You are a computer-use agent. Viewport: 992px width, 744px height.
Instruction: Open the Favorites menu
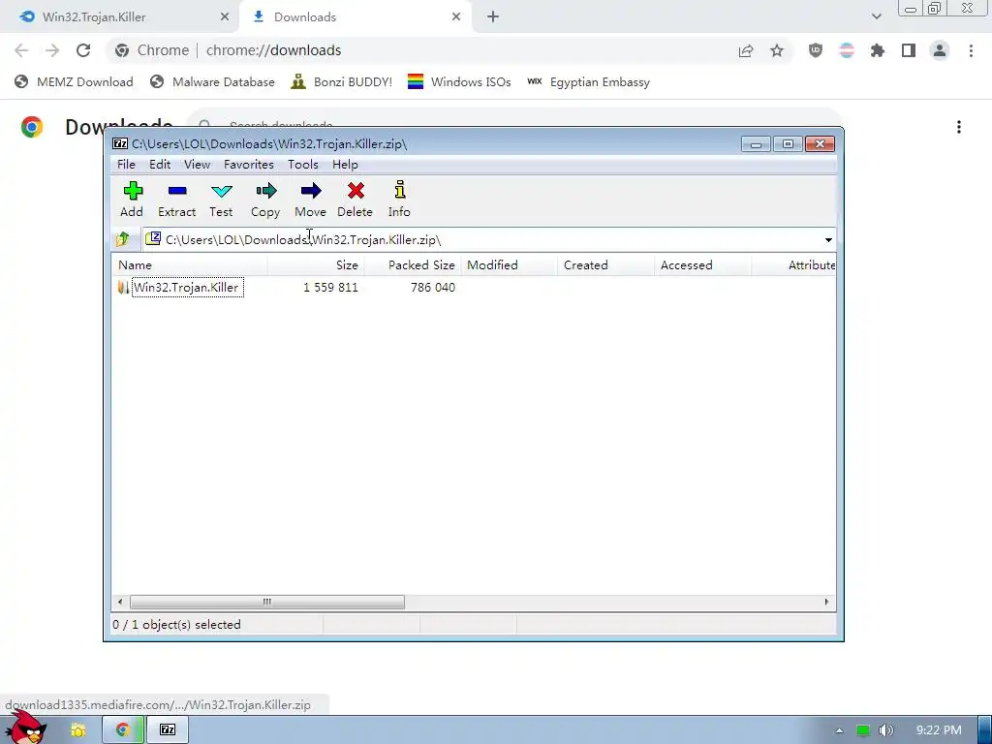pyautogui.click(x=249, y=165)
